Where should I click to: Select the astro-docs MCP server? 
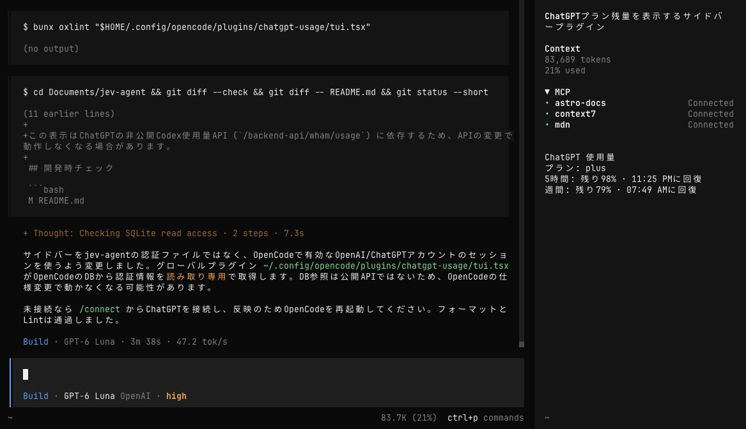click(x=580, y=103)
